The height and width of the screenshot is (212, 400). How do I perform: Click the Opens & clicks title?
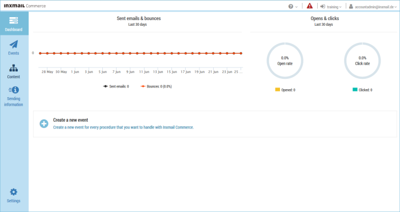325,18
